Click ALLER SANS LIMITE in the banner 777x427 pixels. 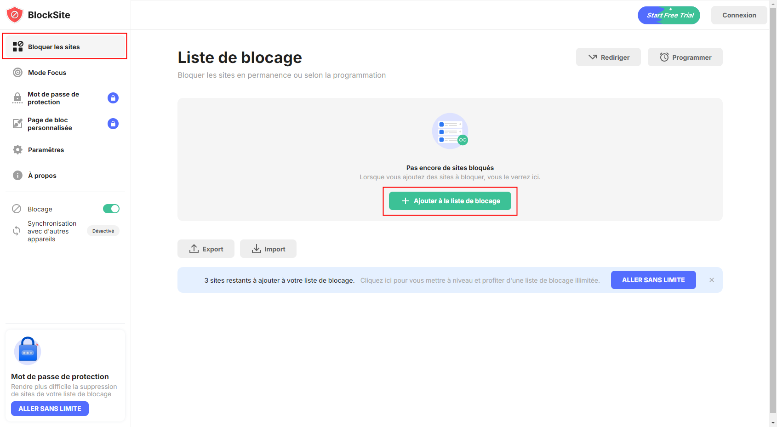click(653, 280)
